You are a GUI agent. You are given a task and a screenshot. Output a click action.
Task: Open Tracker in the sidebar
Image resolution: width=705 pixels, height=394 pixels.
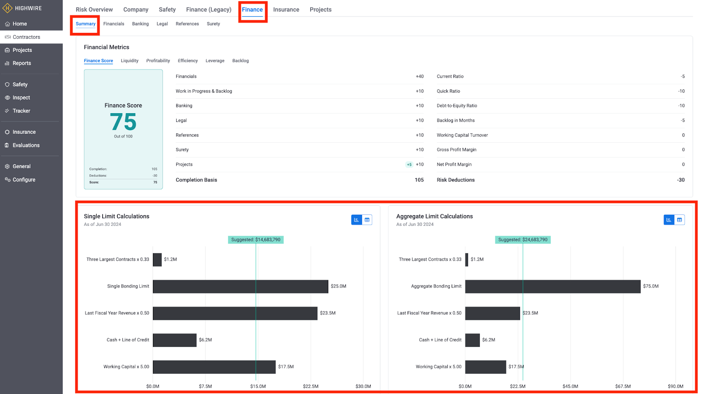(21, 111)
